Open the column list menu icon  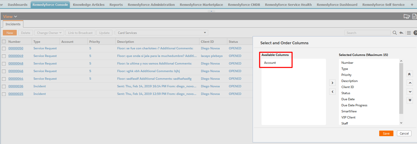point(409,33)
